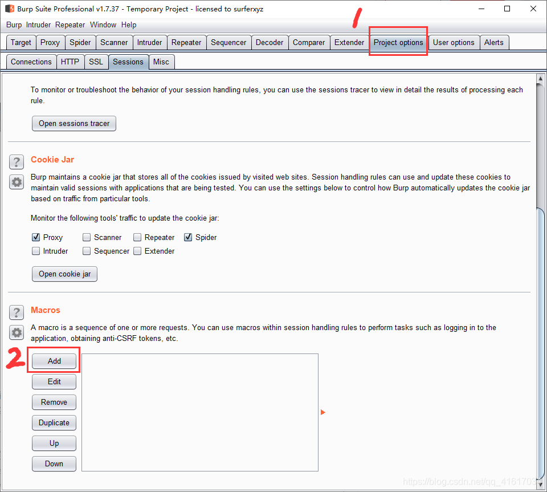Switch to the Spider tab
Image resolution: width=547 pixels, height=492 pixels.
coord(80,43)
